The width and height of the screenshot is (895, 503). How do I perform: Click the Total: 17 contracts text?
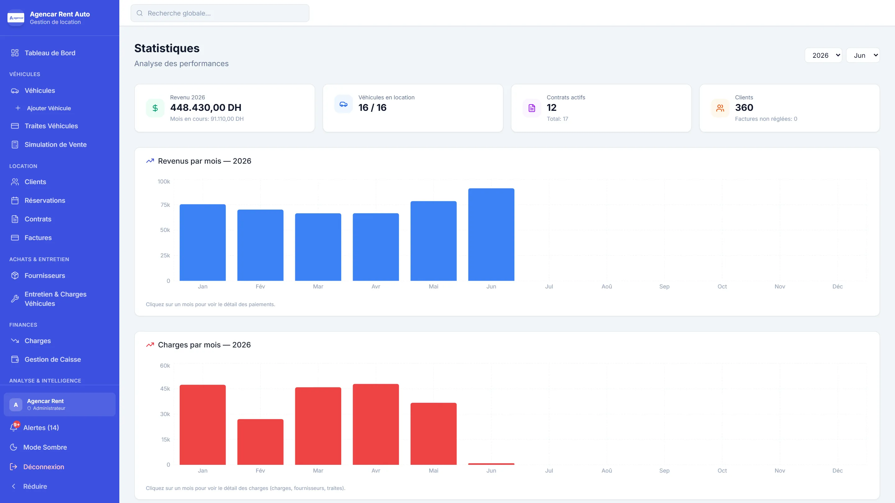(x=557, y=119)
